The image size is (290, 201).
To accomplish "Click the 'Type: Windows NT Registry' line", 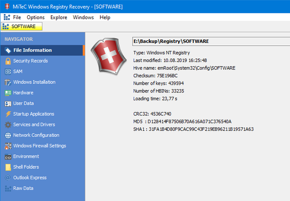I will (161, 53).
